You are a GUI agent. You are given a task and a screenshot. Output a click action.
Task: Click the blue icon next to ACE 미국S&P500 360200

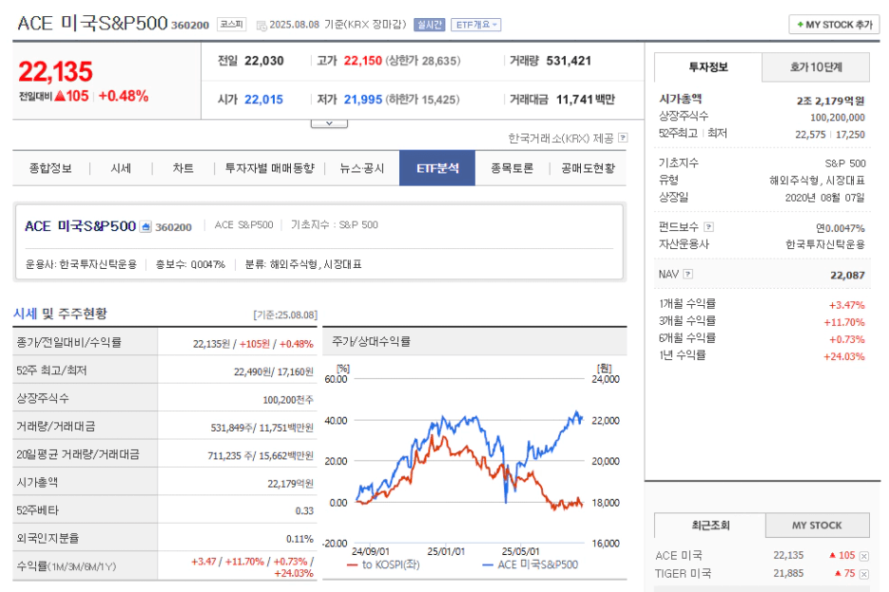[145, 226]
